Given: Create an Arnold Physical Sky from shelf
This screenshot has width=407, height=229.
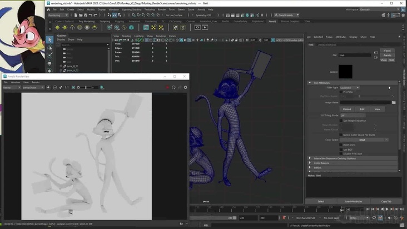Looking at the screenshot, I should (95, 27).
